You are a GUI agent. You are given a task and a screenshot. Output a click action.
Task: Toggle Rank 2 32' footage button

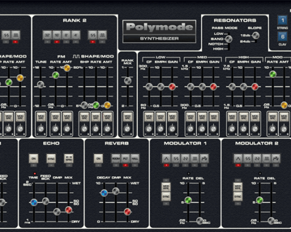click(x=47, y=35)
